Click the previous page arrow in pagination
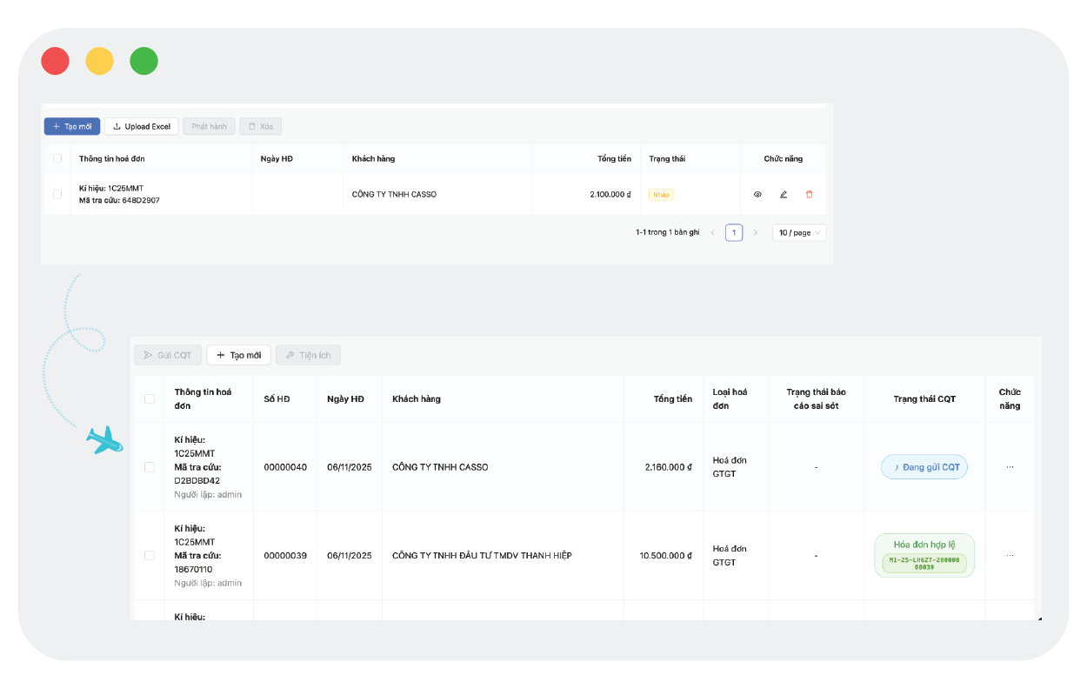1087x689 pixels. (713, 232)
